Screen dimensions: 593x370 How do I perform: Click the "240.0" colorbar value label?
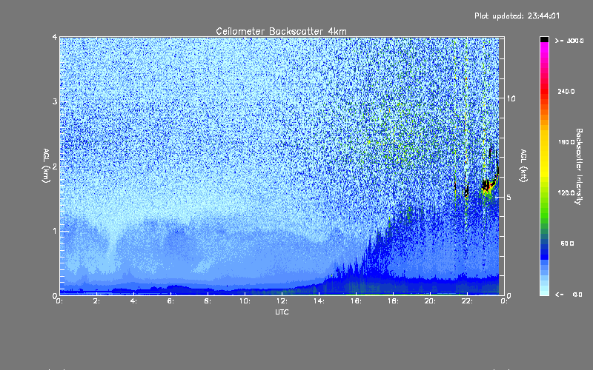coord(566,92)
